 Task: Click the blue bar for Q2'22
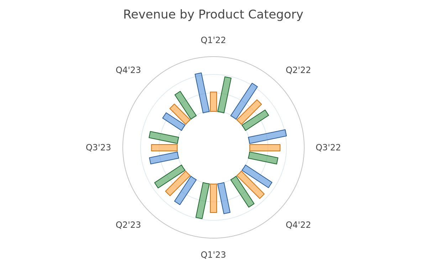click(244, 101)
